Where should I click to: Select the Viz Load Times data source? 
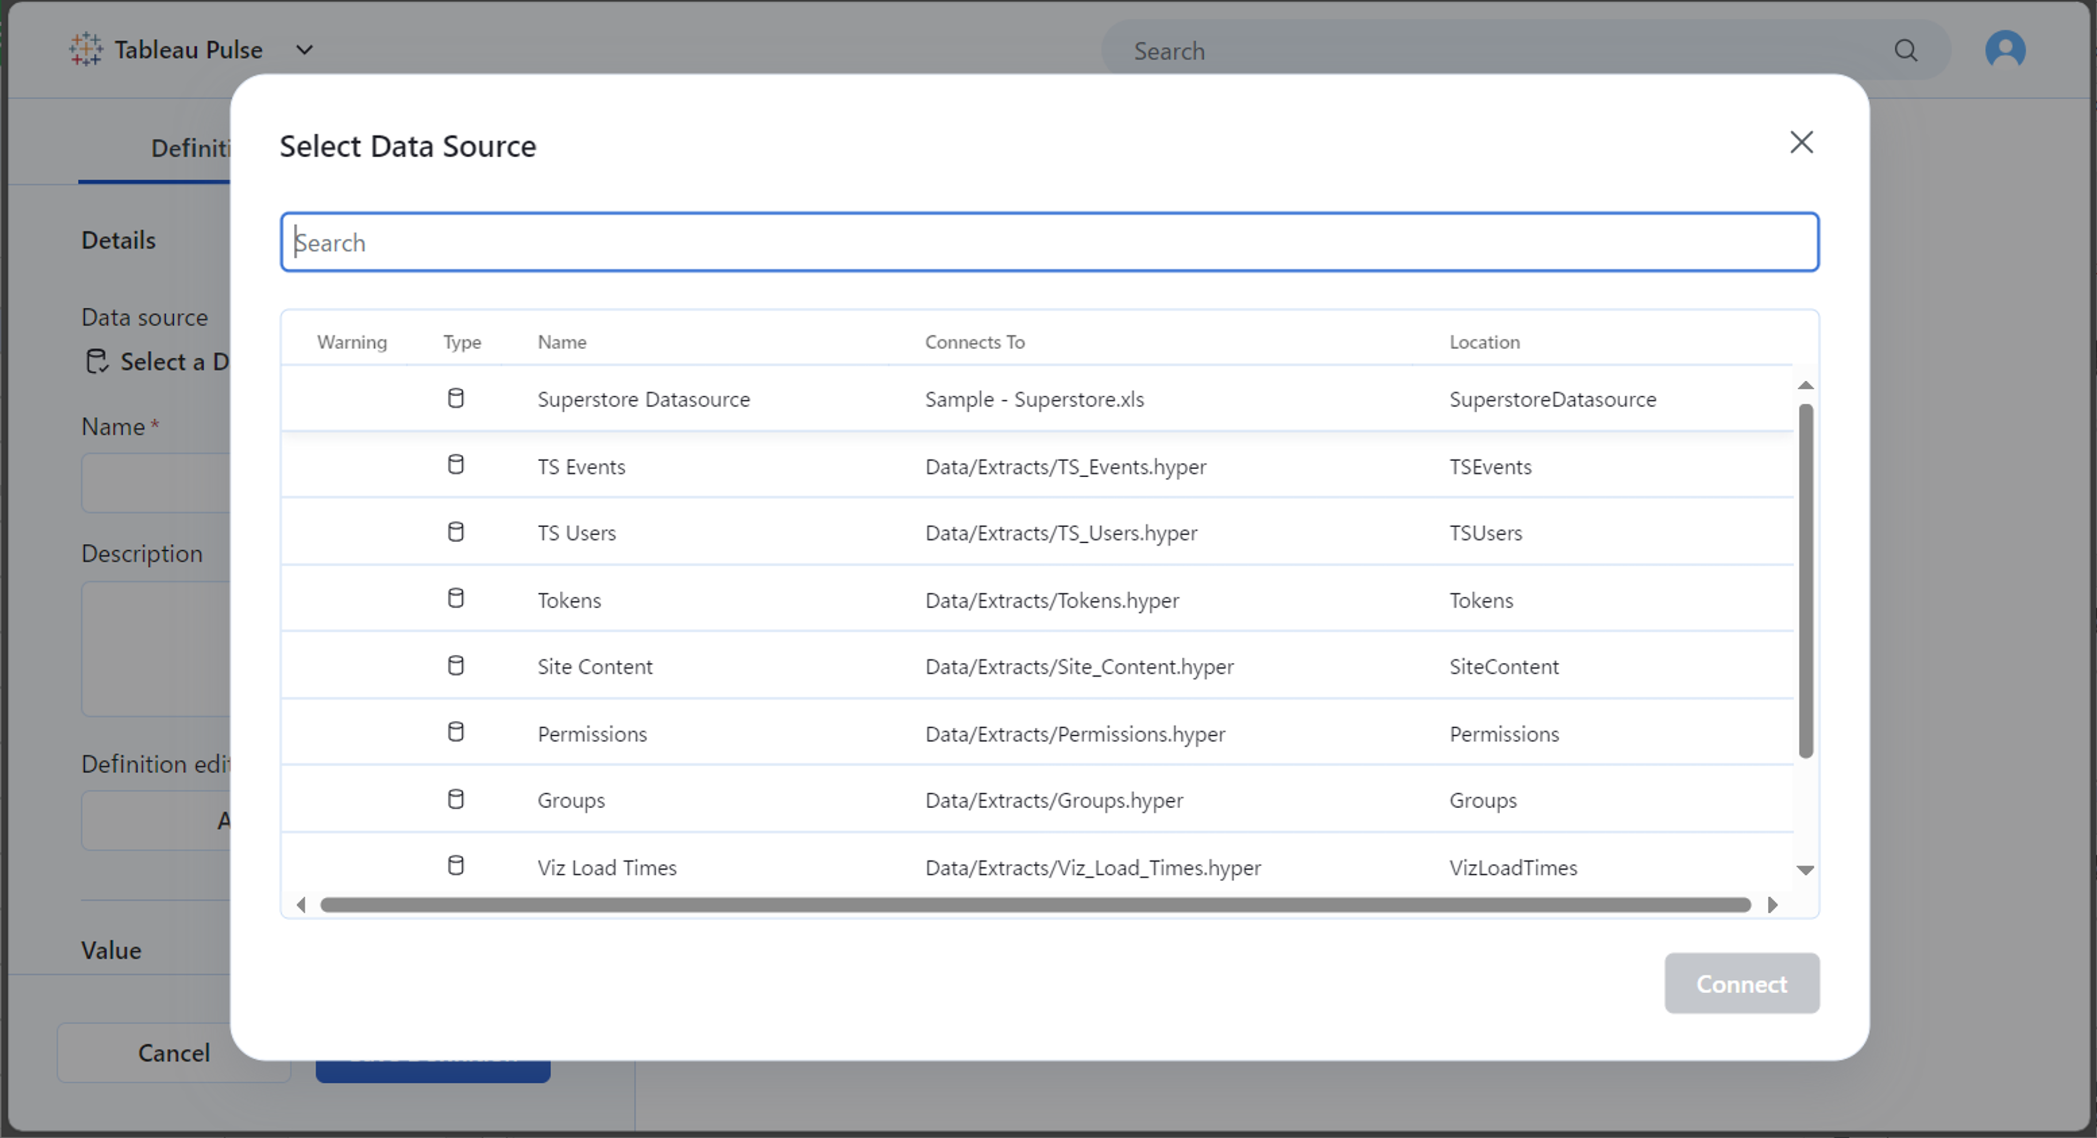pyautogui.click(x=606, y=868)
